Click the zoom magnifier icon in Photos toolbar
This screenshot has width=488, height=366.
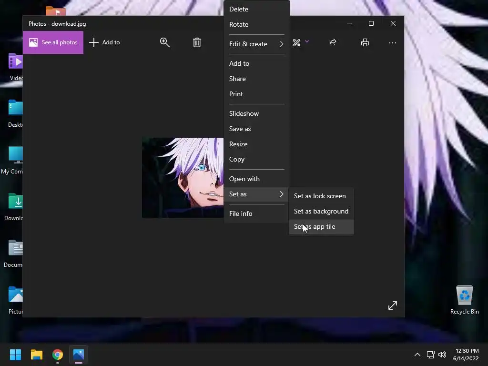pyautogui.click(x=164, y=42)
